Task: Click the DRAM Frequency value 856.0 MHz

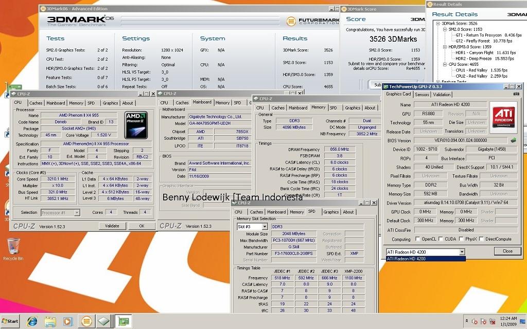Action: (340, 149)
